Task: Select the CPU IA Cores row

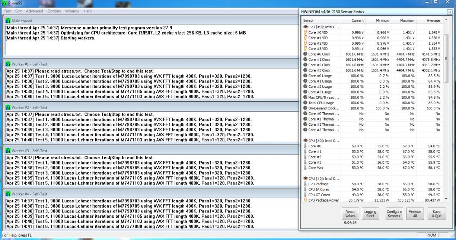Action: click(x=372, y=189)
